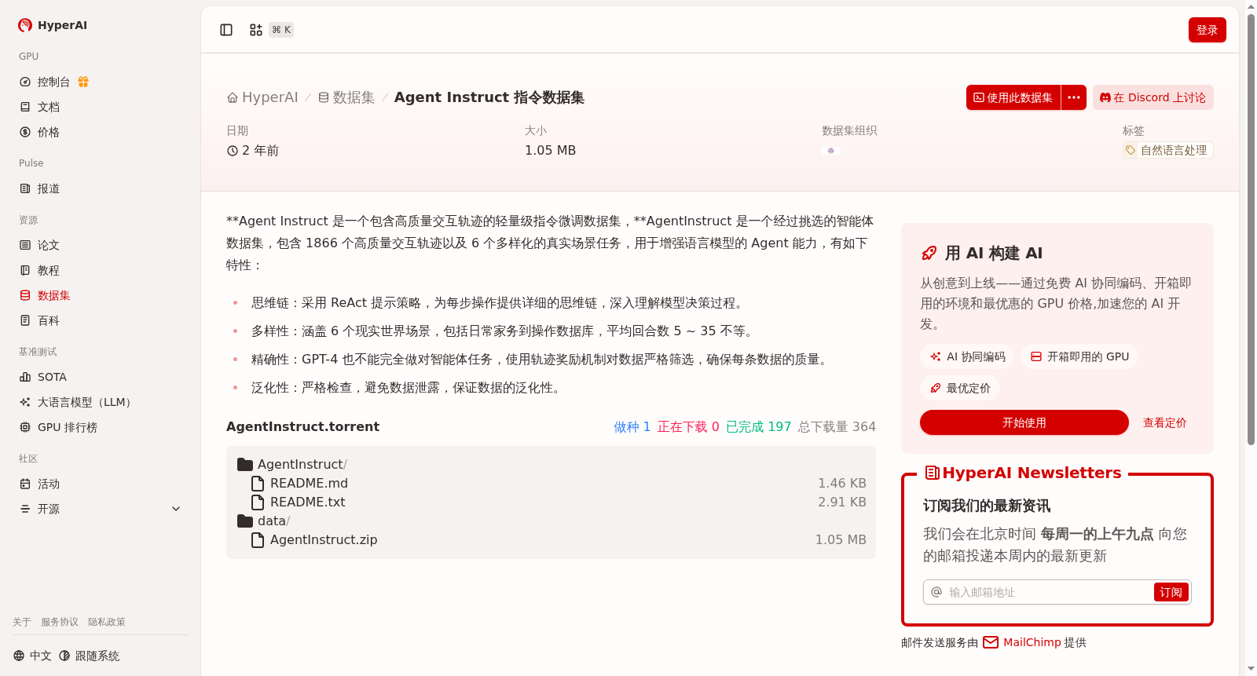The image size is (1257, 676).
Task: Click the 论文 papers icon
Action: (x=25, y=245)
